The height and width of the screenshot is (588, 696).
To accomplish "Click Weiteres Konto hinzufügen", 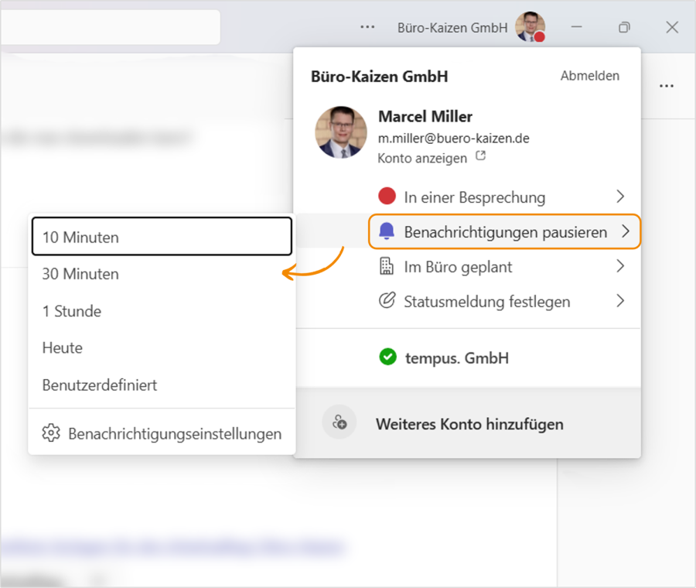I will 469,423.
